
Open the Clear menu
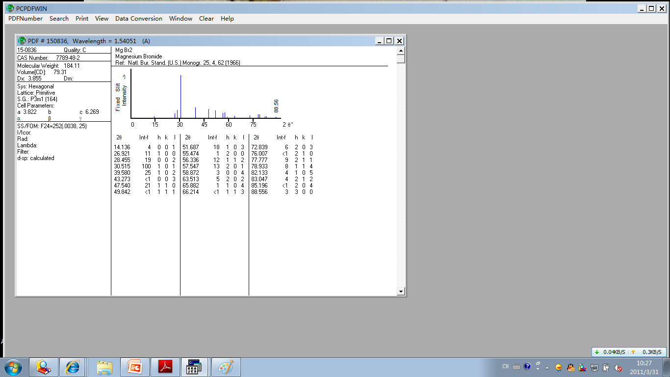click(206, 19)
